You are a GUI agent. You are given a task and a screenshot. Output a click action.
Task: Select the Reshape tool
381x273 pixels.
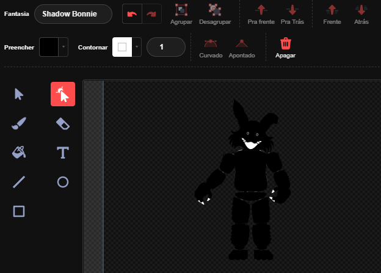click(63, 94)
